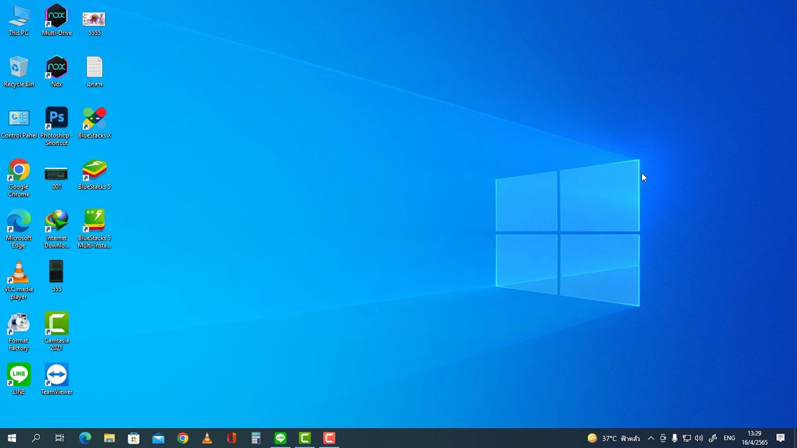Viewport: 797px width, 448px height.
Task: Select the LINE desktop shortcut
Action: (19, 380)
